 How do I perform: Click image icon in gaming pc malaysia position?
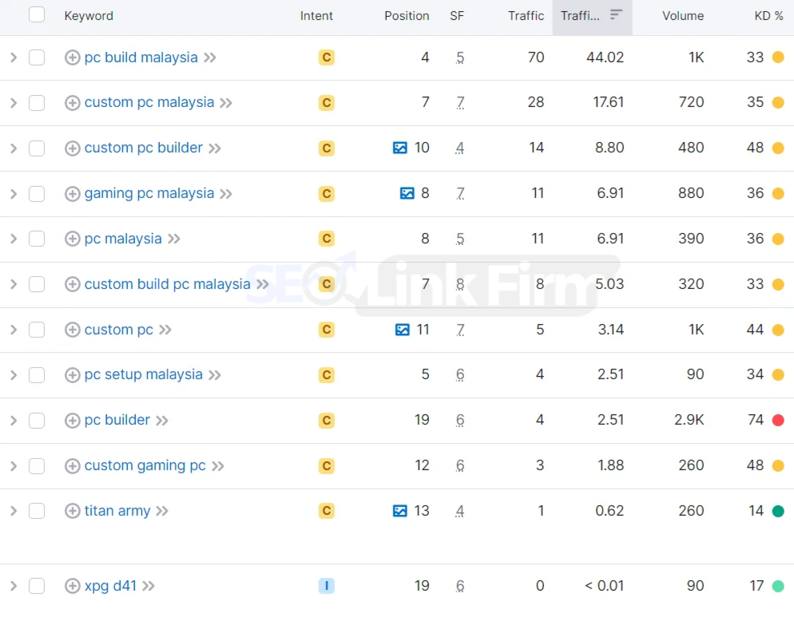(407, 193)
